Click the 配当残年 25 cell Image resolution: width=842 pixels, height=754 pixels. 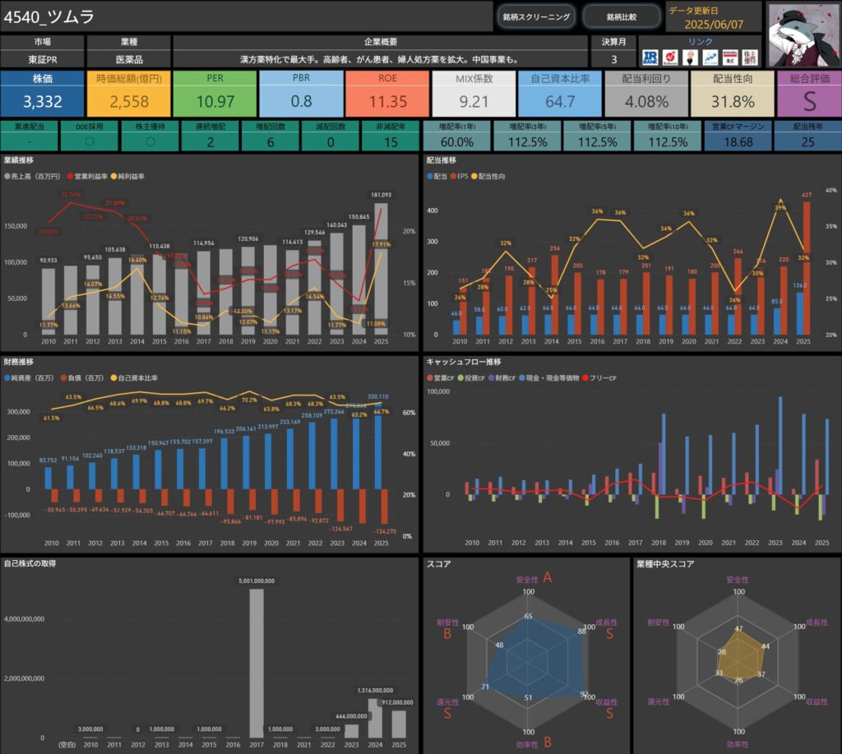[807, 136]
